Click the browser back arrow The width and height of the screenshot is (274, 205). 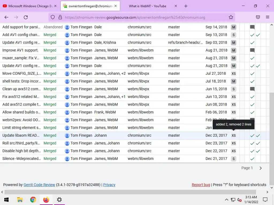tap(6, 17)
